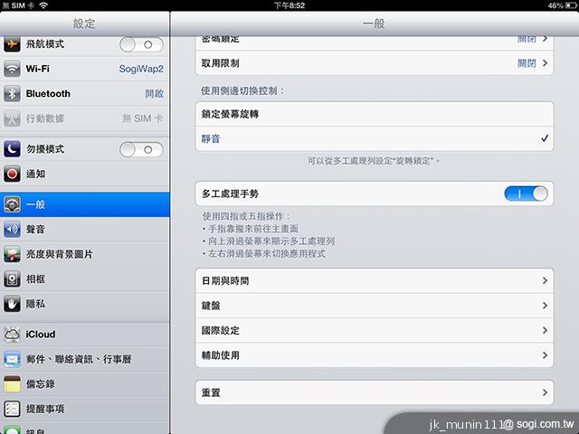Open Brightness & Wallpaper (亮度與背景圖片) settings
The image size is (579, 434).
[84, 254]
